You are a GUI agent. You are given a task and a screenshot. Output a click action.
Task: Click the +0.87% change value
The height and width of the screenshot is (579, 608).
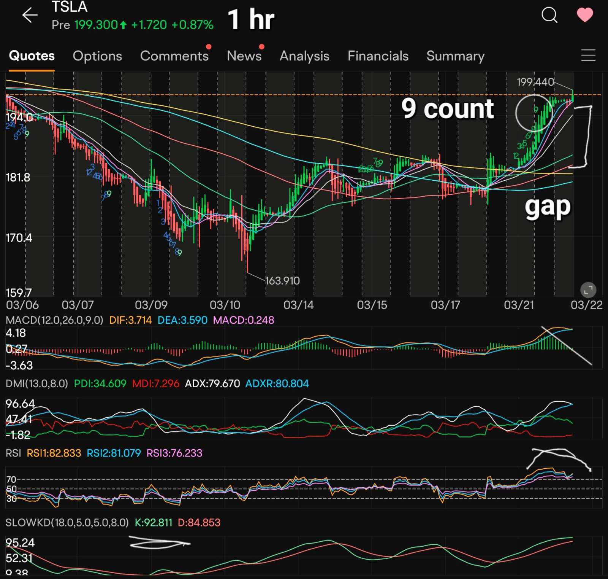[x=192, y=25]
